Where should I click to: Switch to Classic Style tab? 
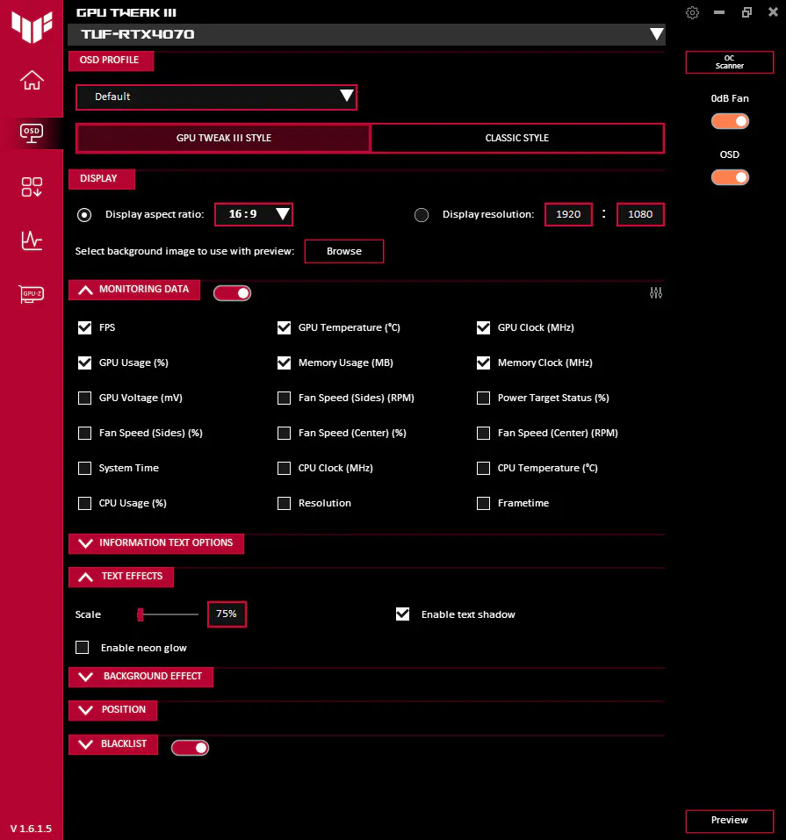point(517,138)
